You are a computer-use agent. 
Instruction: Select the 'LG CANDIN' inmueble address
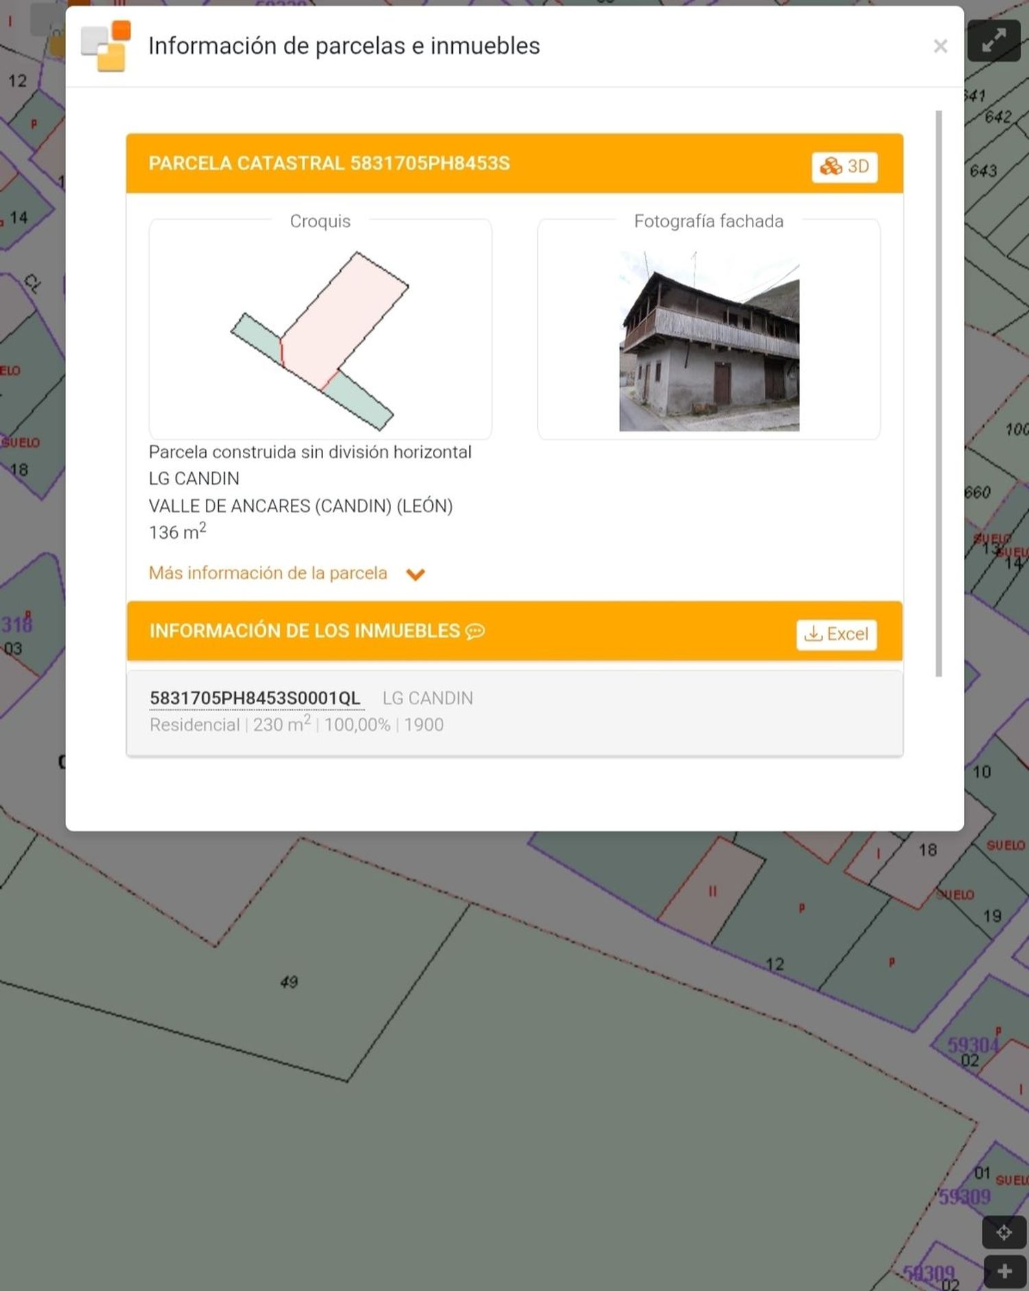[427, 698]
